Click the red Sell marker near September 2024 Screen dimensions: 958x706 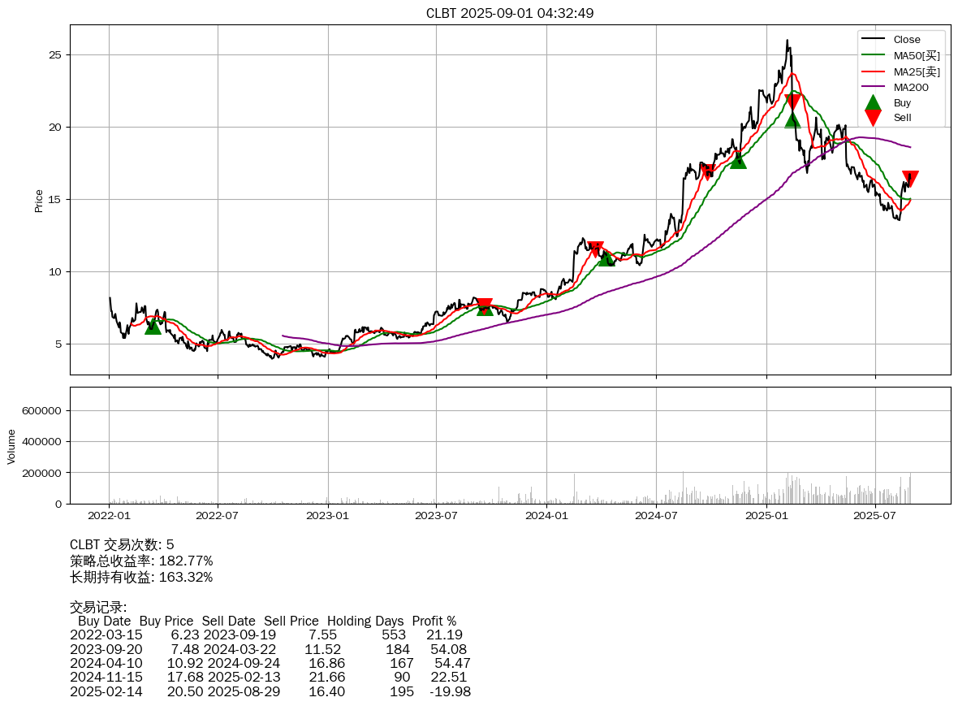(x=708, y=171)
